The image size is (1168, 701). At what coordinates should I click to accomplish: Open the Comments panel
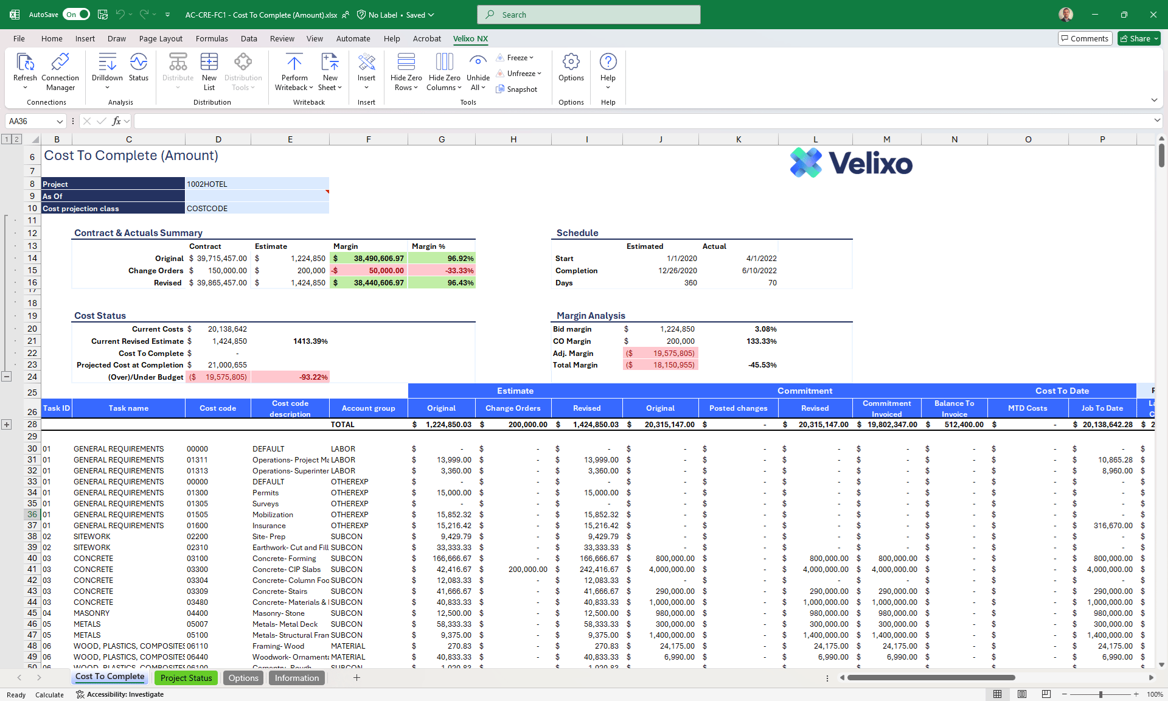[x=1085, y=38]
